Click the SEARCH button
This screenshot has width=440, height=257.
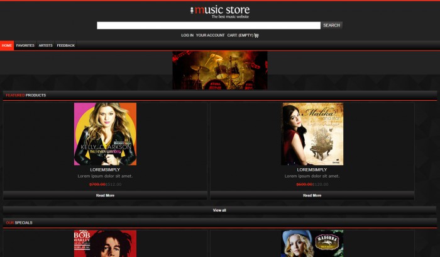pos(331,25)
